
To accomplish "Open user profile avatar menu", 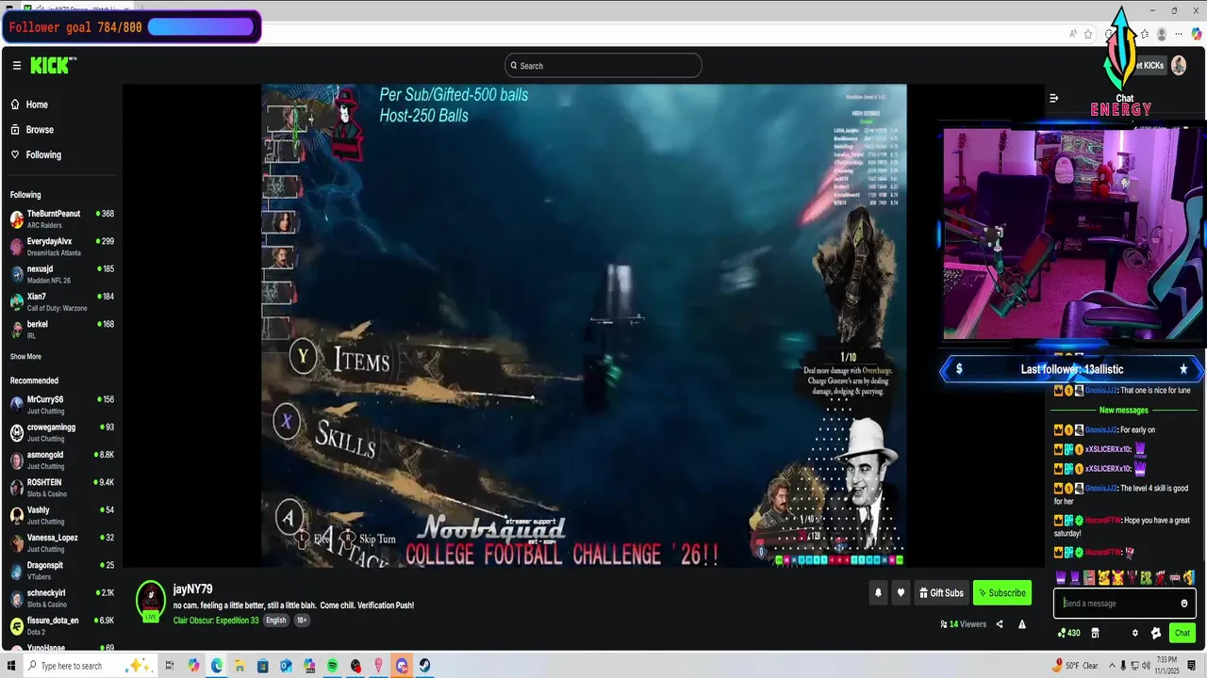I will [x=1179, y=66].
